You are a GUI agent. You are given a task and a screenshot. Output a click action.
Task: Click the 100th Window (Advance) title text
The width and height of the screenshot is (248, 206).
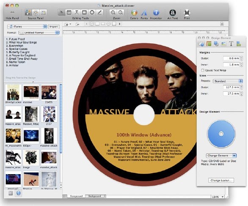pyautogui.click(x=144, y=135)
